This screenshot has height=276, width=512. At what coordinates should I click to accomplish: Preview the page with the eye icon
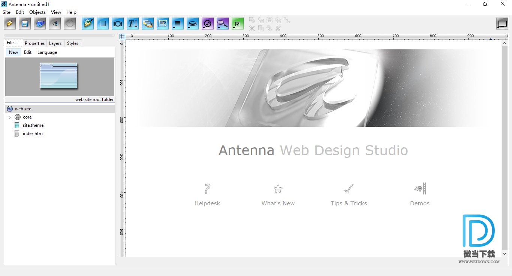coord(55,24)
